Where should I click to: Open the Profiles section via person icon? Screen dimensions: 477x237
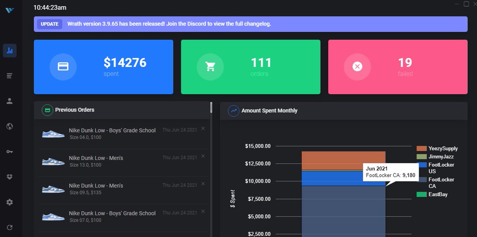(x=10, y=101)
